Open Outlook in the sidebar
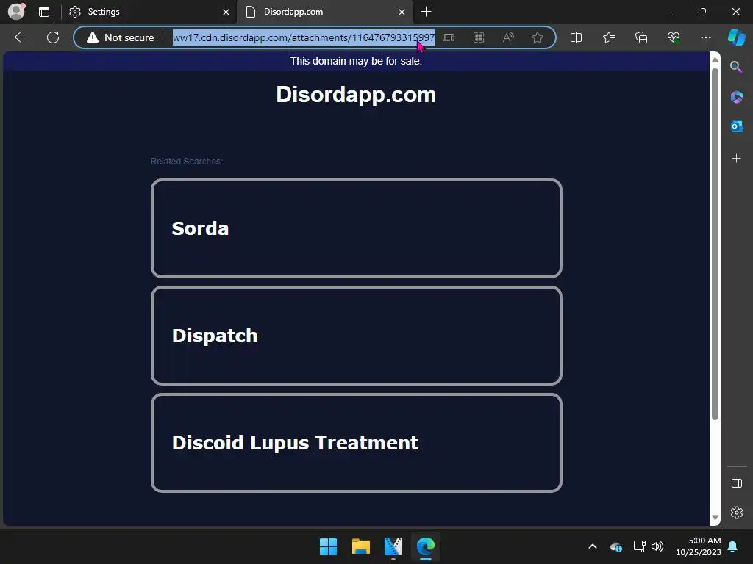753x564 pixels. coord(736,126)
